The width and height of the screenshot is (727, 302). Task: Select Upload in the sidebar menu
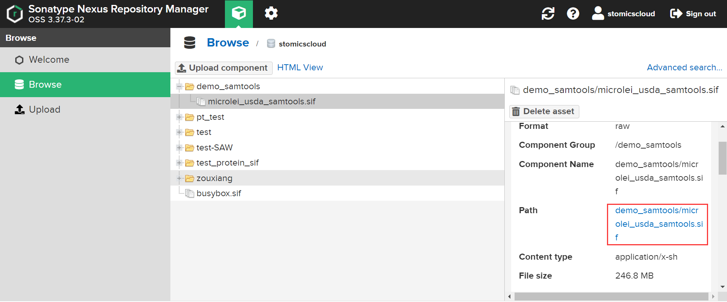coord(44,110)
